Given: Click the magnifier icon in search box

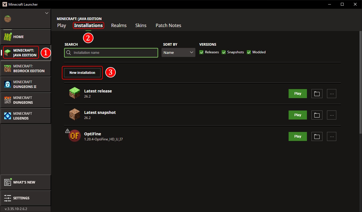Looking at the screenshot, I should [68, 53].
